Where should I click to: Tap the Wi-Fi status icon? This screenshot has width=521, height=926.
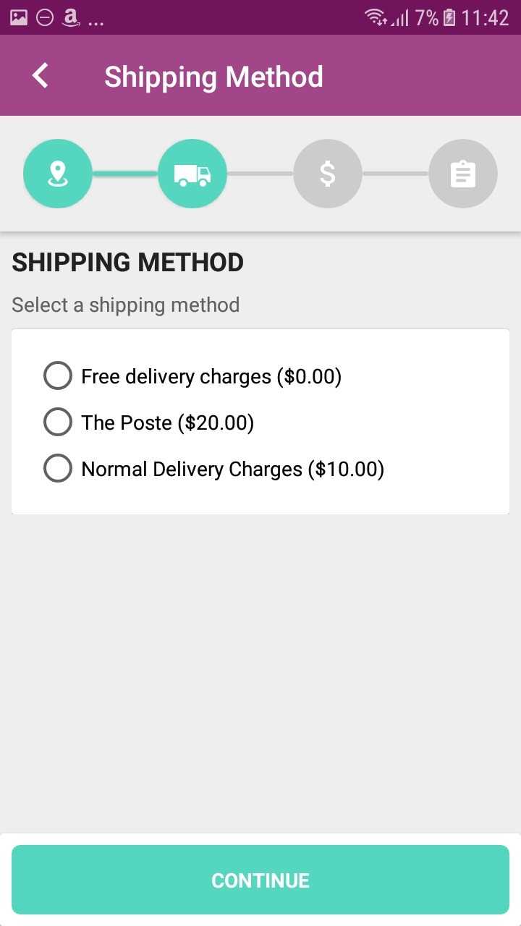[375, 17]
